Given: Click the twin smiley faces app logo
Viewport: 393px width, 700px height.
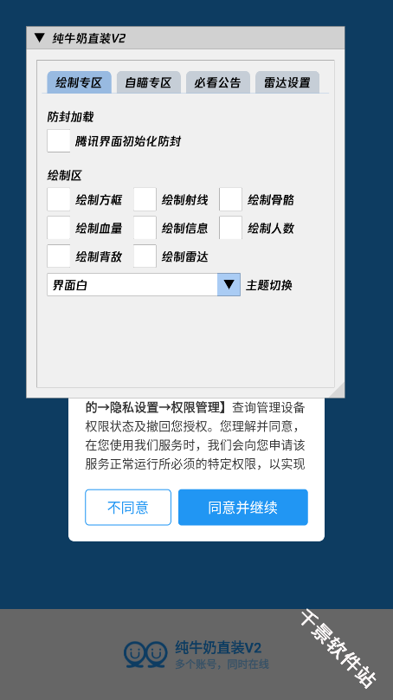Looking at the screenshot, I should pyautogui.click(x=145, y=654).
